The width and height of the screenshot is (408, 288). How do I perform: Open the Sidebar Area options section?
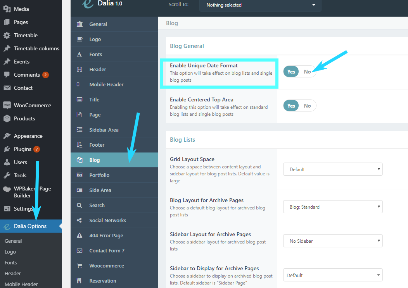click(114, 130)
